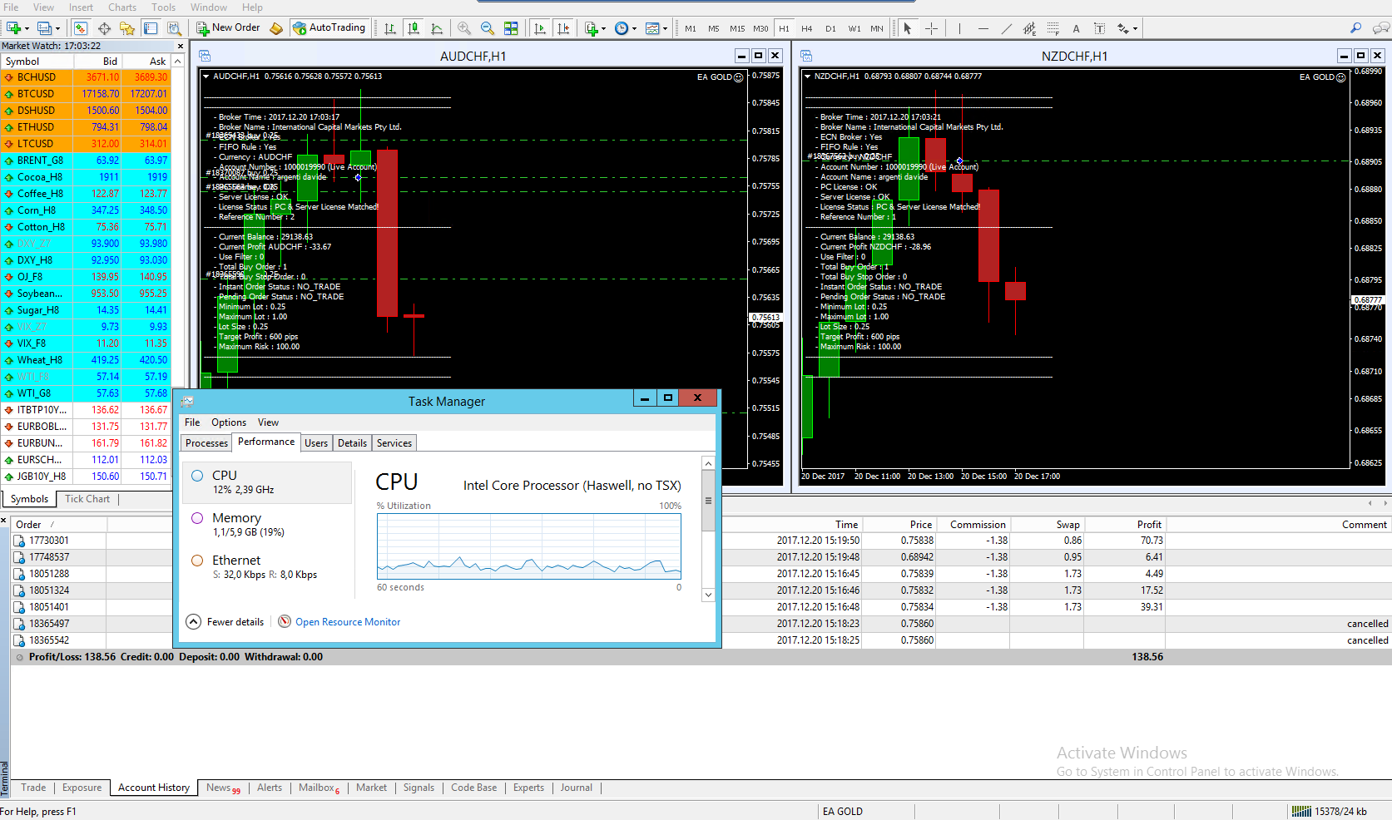Switch to Task Manager Details tab

[352, 443]
